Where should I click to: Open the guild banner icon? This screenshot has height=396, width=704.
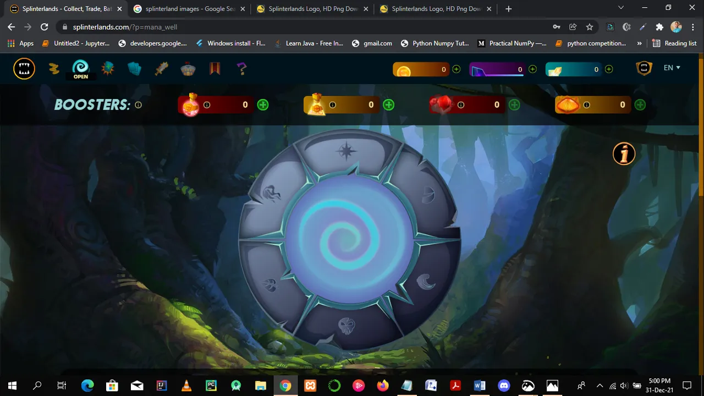[215, 68]
